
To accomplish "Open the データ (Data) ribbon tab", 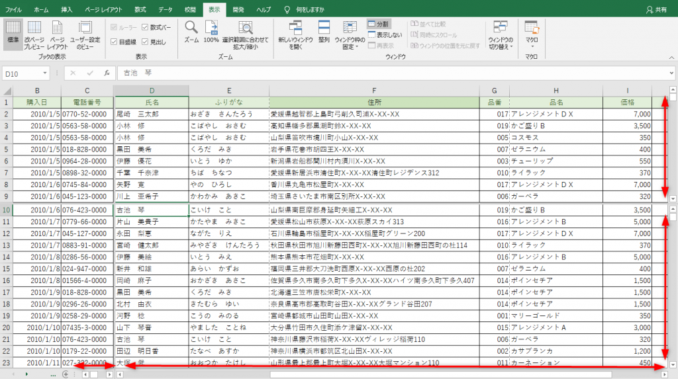I will (166, 10).
